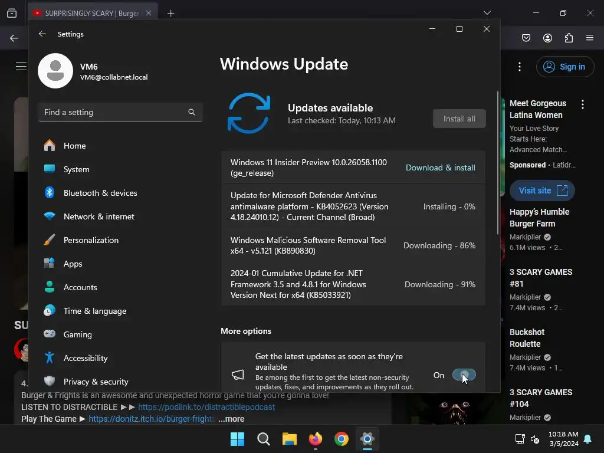The height and width of the screenshot is (453, 604).
Task: Open the browser list all tabs chevron
Action: (x=487, y=13)
